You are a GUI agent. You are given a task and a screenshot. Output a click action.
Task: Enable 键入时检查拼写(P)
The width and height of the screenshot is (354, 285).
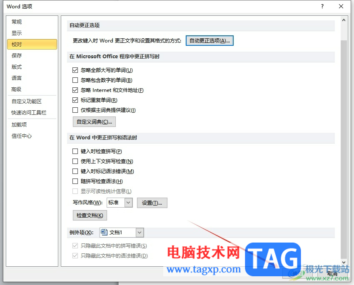coord(75,151)
